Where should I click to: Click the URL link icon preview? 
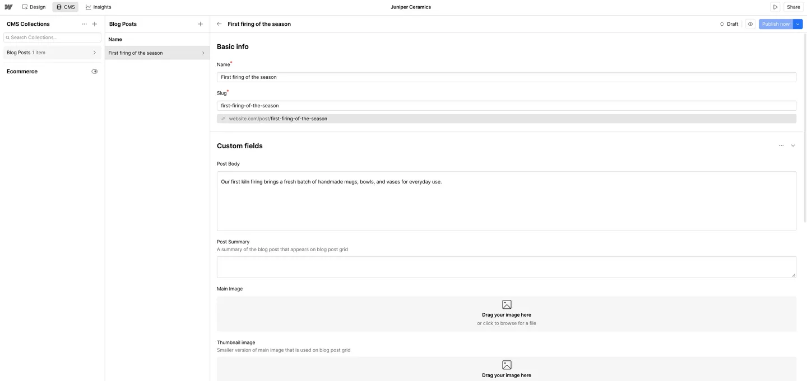pyautogui.click(x=223, y=119)
